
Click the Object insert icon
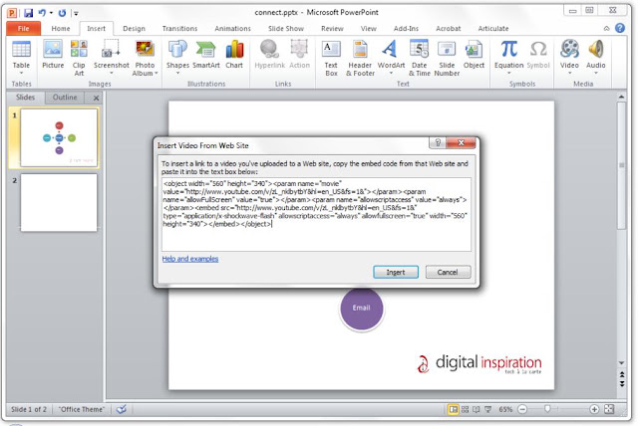(474, 49)
